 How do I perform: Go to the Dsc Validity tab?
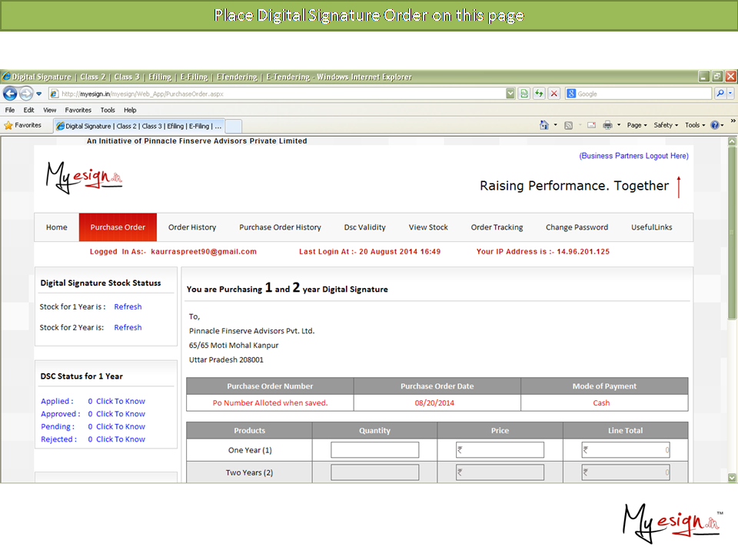coord(364,227)
